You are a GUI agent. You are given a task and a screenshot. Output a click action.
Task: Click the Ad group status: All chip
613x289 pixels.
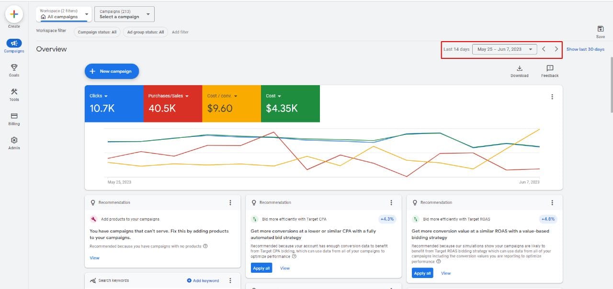pos(145,32)
